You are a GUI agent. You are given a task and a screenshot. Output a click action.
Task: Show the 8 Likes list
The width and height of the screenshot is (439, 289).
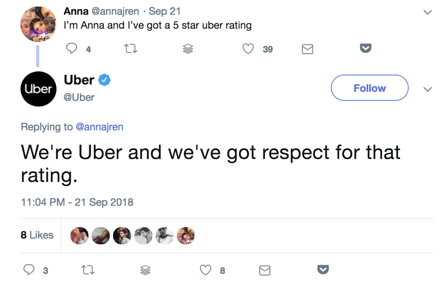tap(37, 235)
